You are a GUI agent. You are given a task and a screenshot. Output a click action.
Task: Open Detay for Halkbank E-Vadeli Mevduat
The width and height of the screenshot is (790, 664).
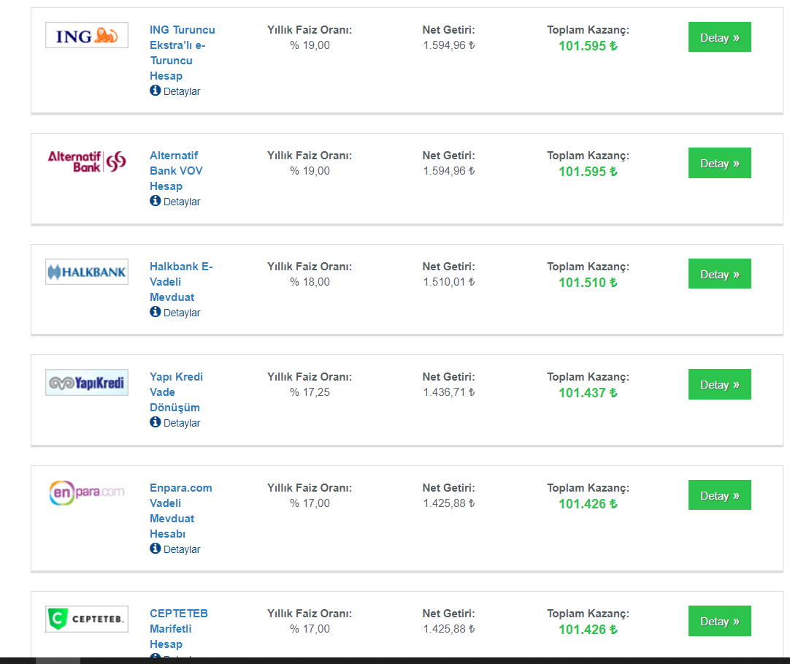(x=719, y=274)
